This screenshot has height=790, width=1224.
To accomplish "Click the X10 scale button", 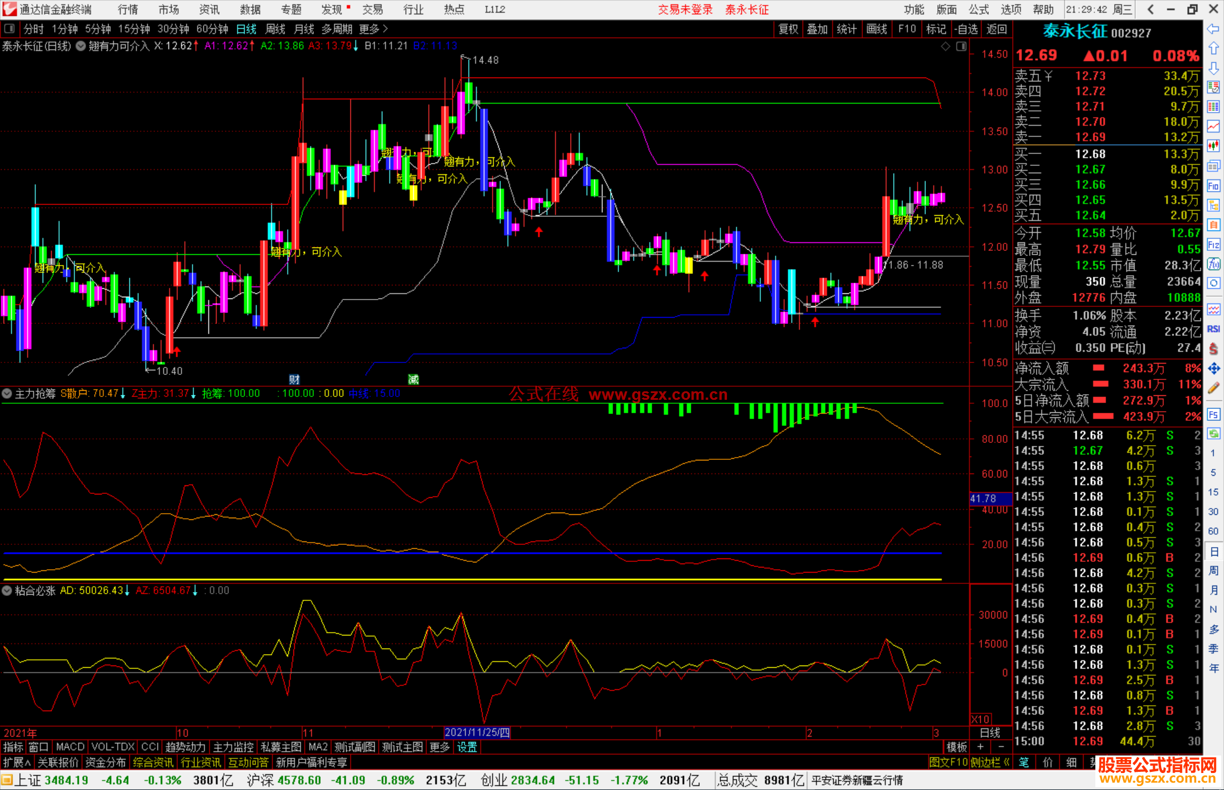I will point(981,719).
